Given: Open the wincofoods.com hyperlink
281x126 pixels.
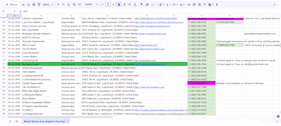Looking at the screenshot, I should tap(146, 45).
